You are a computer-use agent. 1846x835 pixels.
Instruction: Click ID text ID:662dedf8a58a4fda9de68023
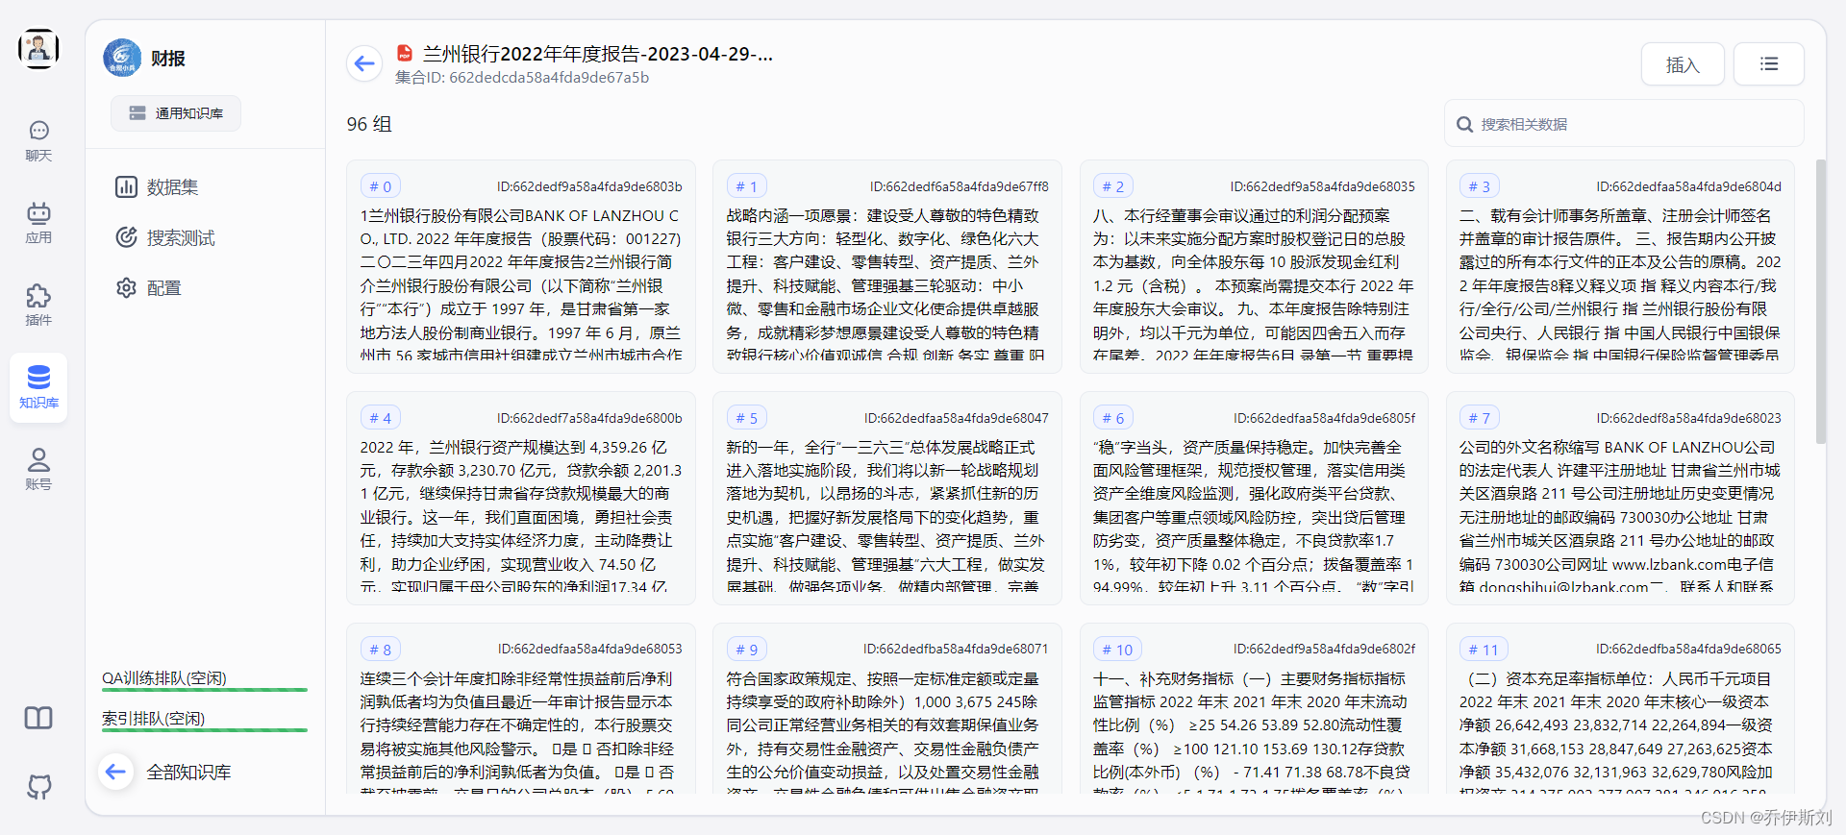(1689, 418)
